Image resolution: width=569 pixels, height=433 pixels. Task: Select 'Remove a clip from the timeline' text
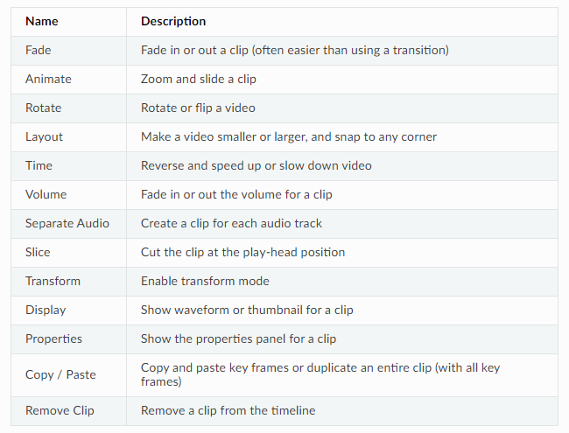click(228, 410)
